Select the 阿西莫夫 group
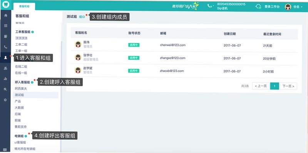This screenshot has width=308, height=153. pyautogui.click(x=21, y=89)
